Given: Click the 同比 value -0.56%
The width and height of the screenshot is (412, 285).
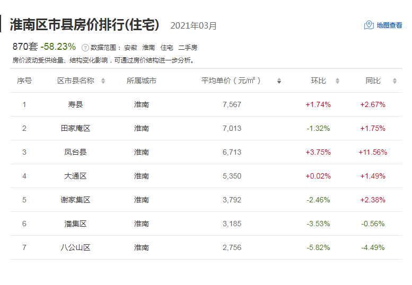Looking at the screenshot, I should coord(373,224).
